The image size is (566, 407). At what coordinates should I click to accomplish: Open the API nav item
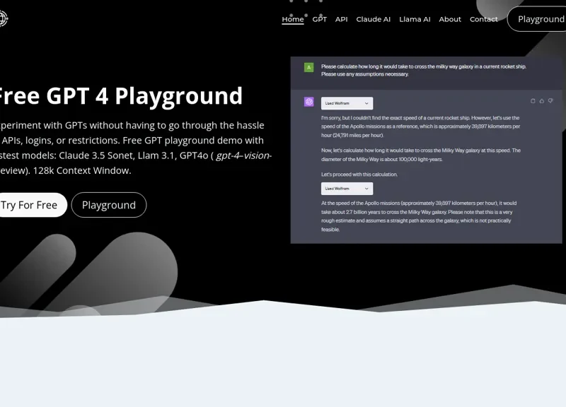tap(342, 20)
